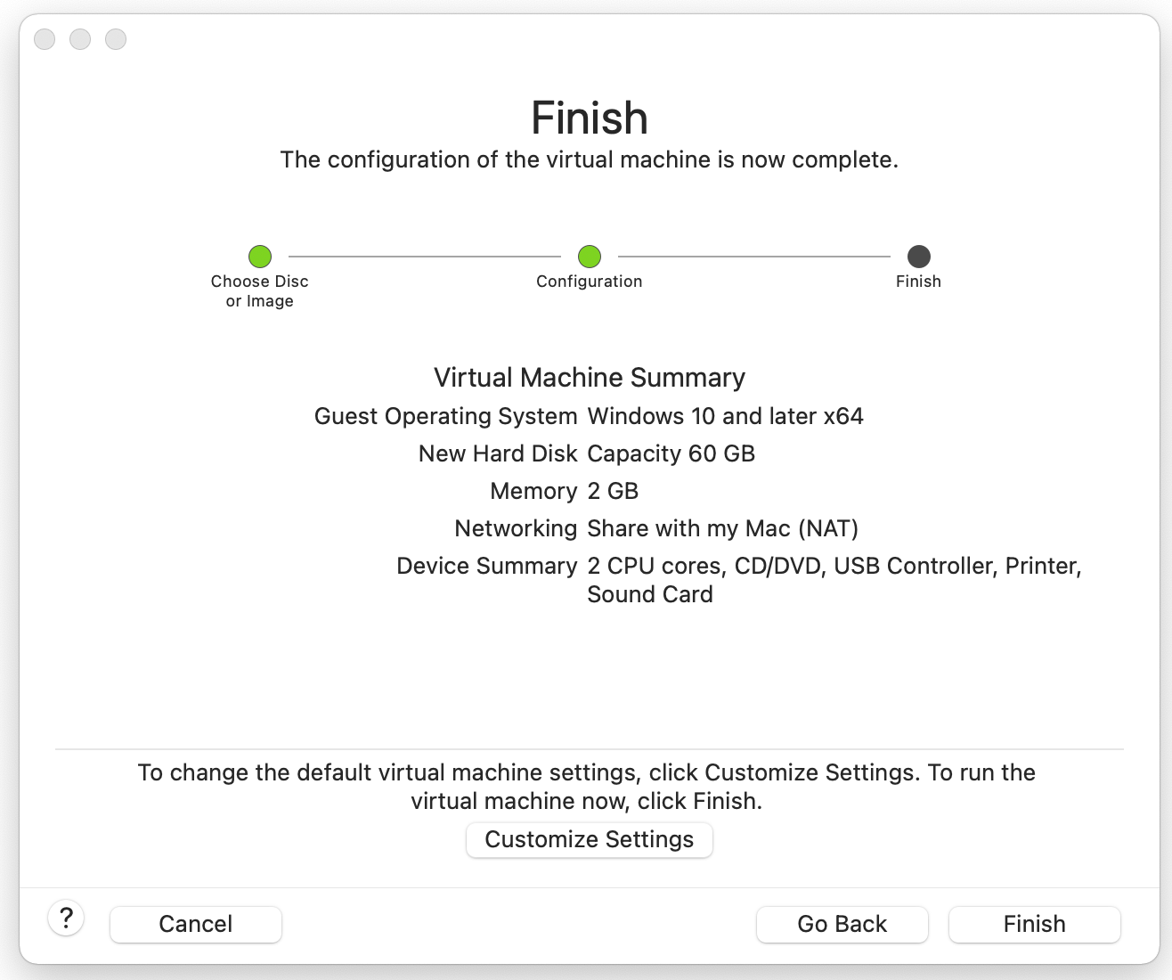Click the Finish button to run the VM

[x=1035, y=924]
